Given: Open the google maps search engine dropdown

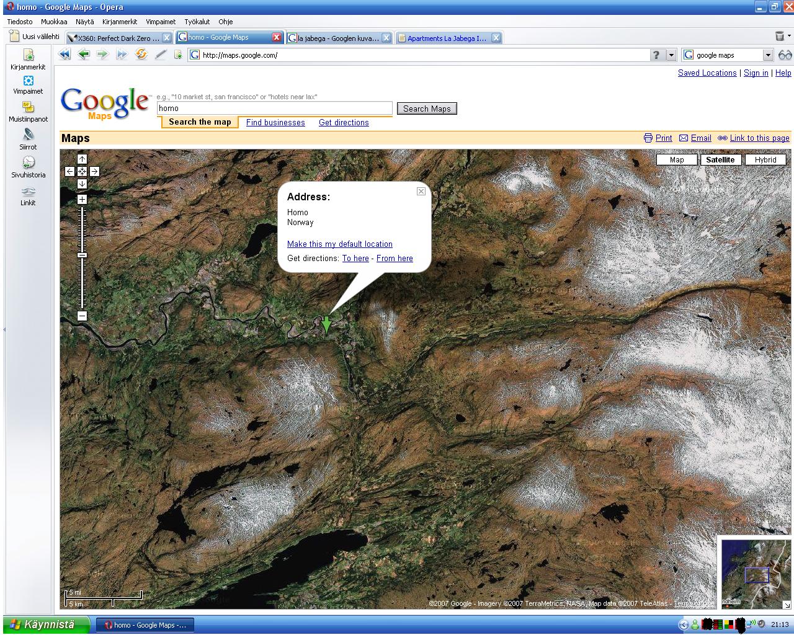Looking at the screenshot, I should click(768, 55).
